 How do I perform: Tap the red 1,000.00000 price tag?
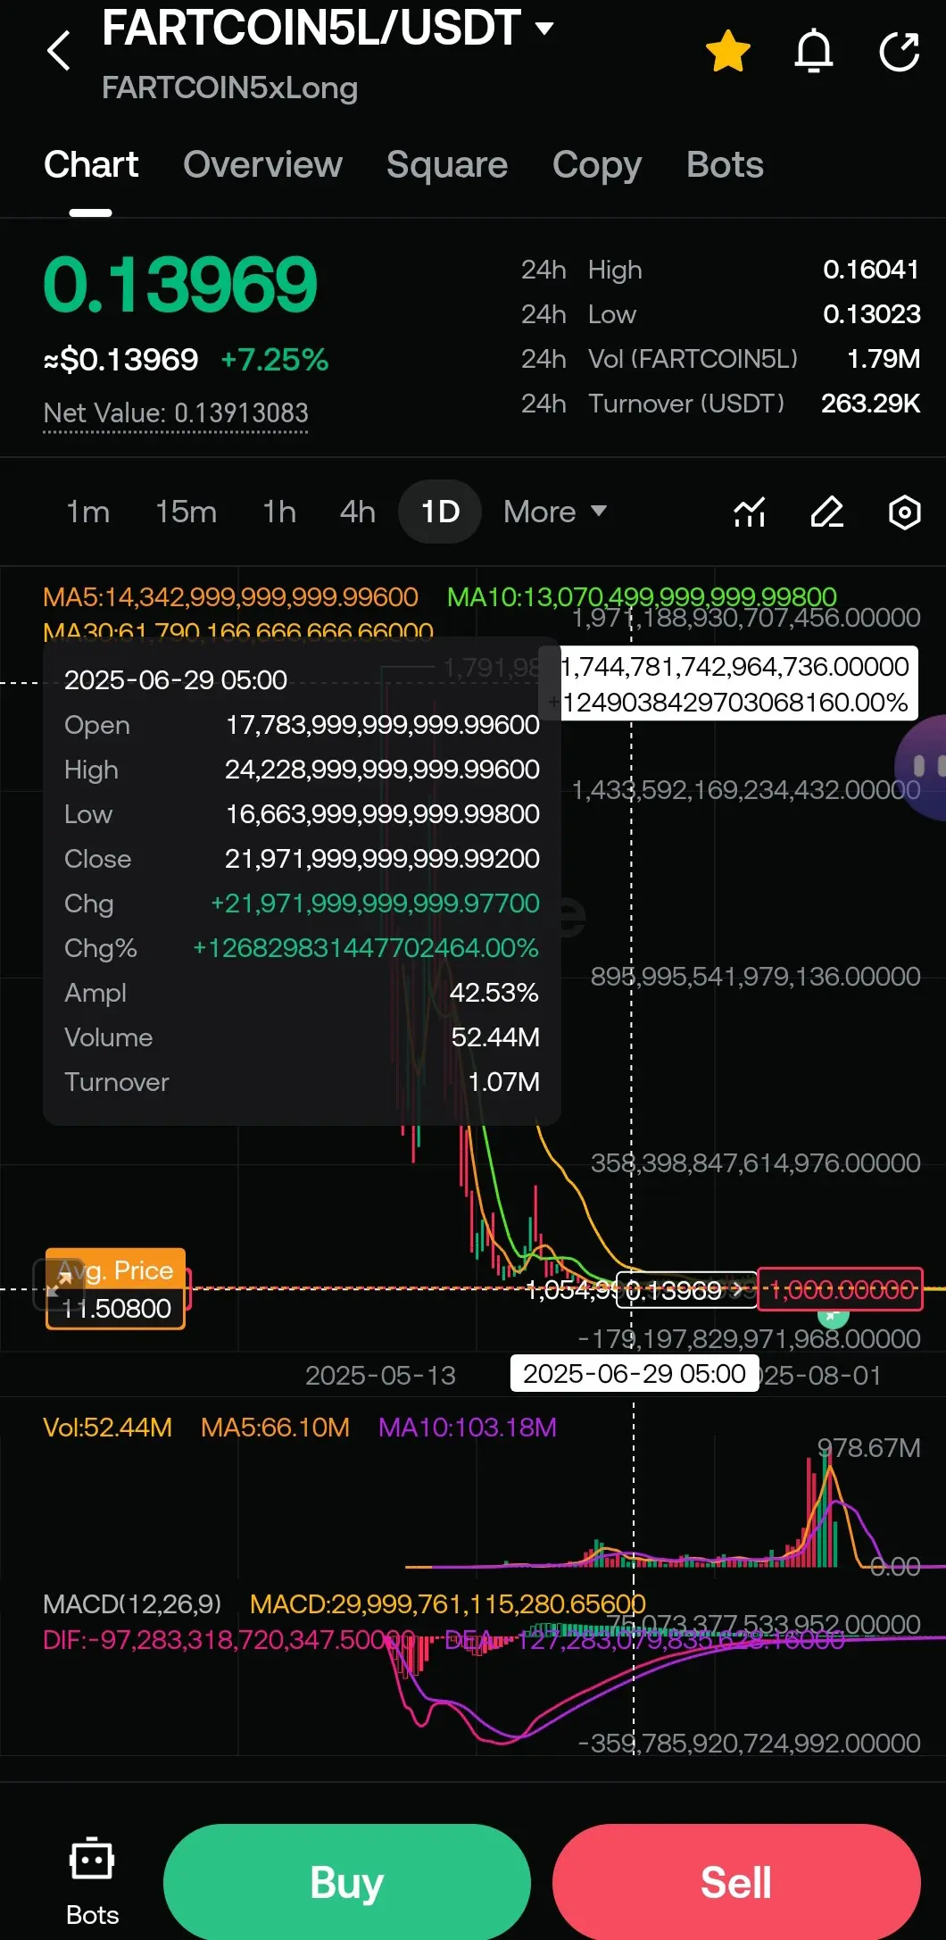[x=840, y=1289]
